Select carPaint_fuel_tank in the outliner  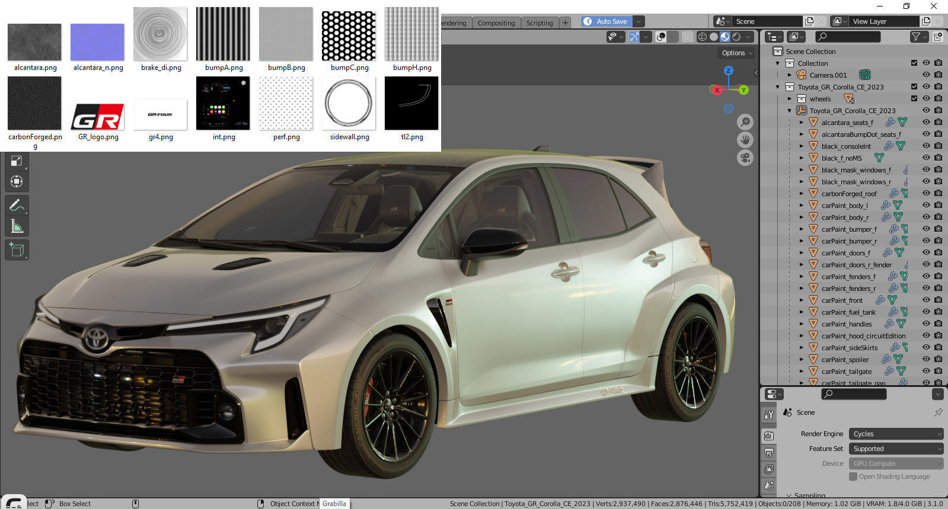(848, 312)
